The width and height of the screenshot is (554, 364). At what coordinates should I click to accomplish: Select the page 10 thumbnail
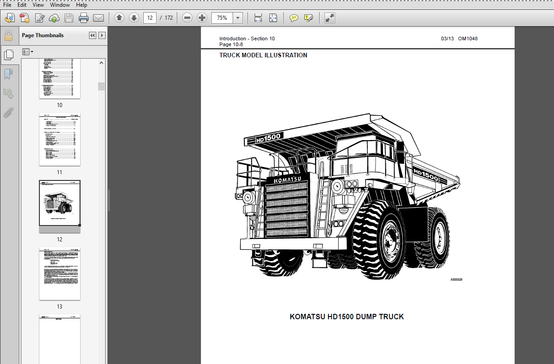pyautogui.click(x=60, y=79)
